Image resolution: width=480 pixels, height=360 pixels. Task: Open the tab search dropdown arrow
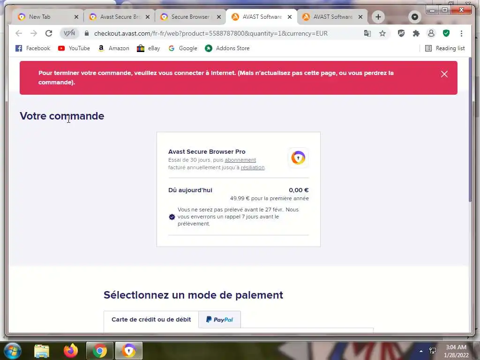[415, 17]
